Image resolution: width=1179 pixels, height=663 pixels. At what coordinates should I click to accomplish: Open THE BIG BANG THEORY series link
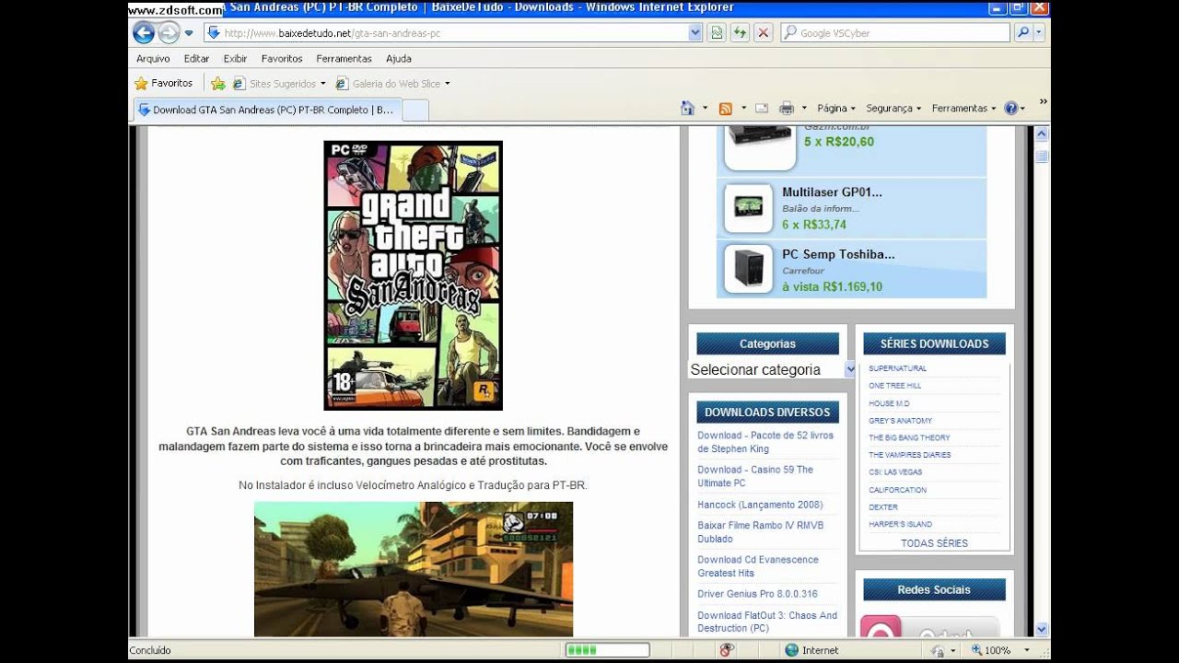909,437
